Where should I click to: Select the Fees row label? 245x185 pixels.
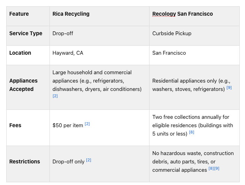(x=15, y=125)
